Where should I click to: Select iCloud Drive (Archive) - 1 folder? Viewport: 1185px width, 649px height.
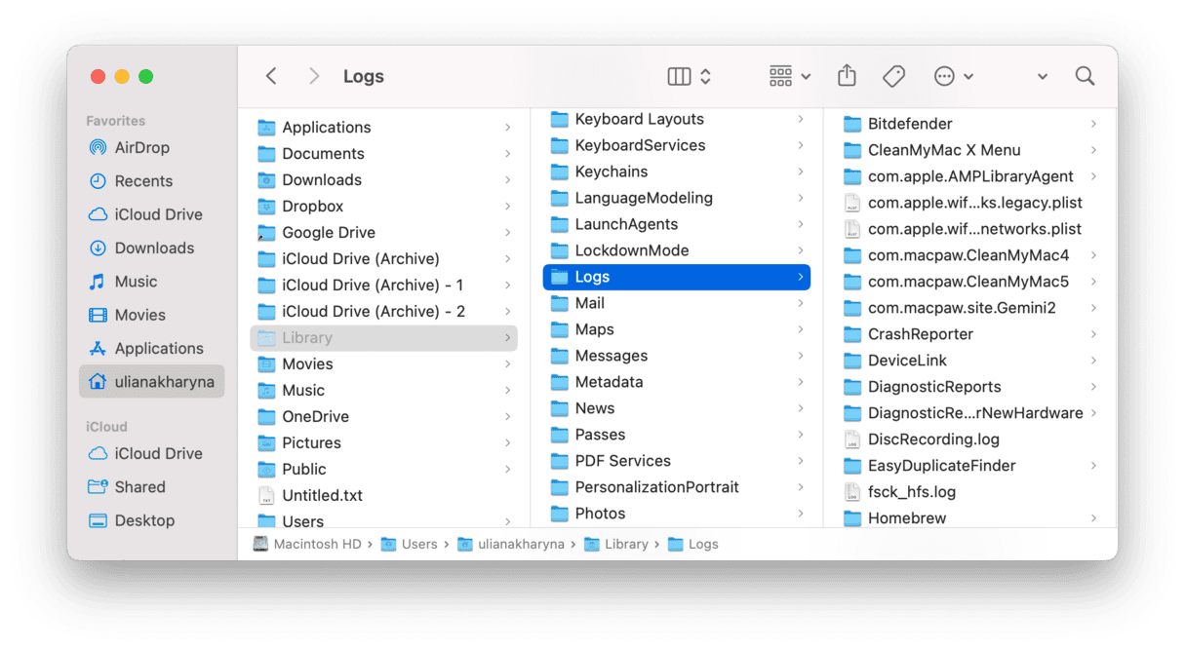tap(384, 286)
